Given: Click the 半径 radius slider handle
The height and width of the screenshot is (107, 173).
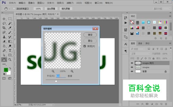Looking at the screenshot, I should pos(56,81).
